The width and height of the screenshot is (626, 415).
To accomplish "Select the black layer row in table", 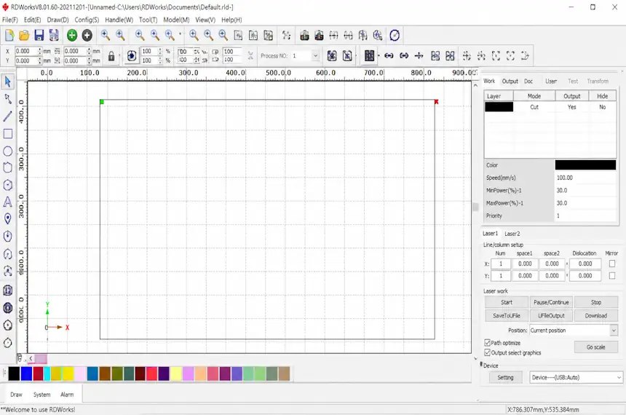I will coord(550,107).
